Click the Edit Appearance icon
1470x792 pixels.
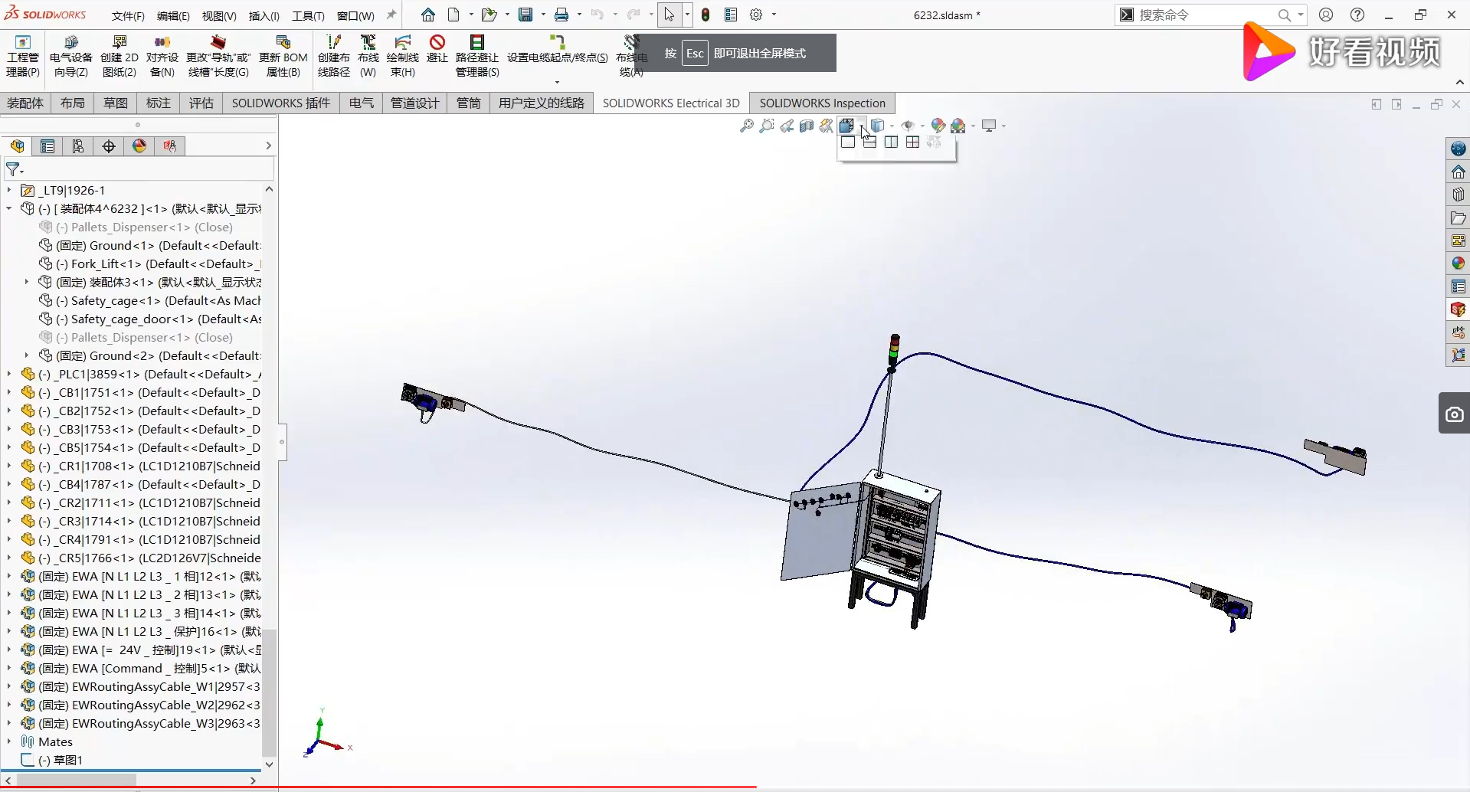pos(938,126)
